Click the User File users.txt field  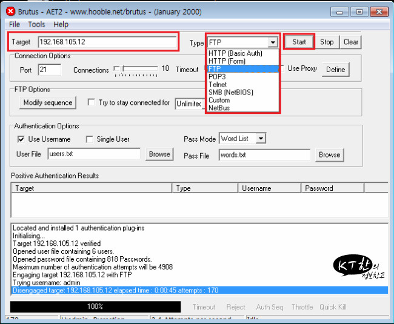click(94, 154)
